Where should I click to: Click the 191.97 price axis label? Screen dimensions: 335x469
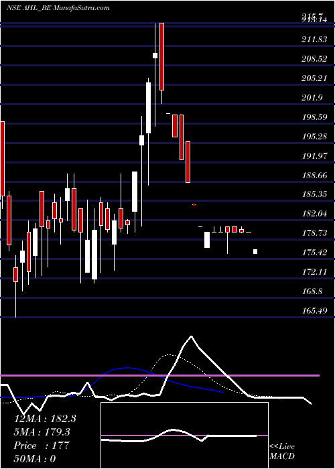click(314, 156)
